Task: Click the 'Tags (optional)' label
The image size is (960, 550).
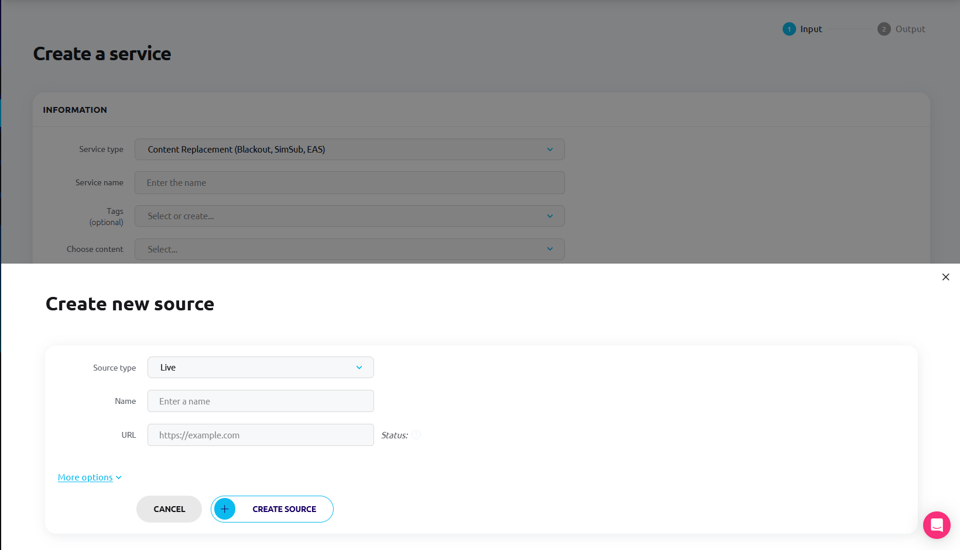Action: point(107,216)
